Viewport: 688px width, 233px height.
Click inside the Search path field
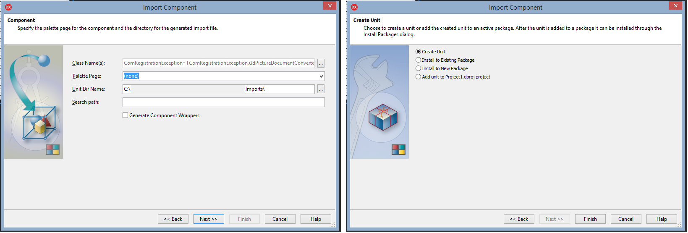click(224, 102)
